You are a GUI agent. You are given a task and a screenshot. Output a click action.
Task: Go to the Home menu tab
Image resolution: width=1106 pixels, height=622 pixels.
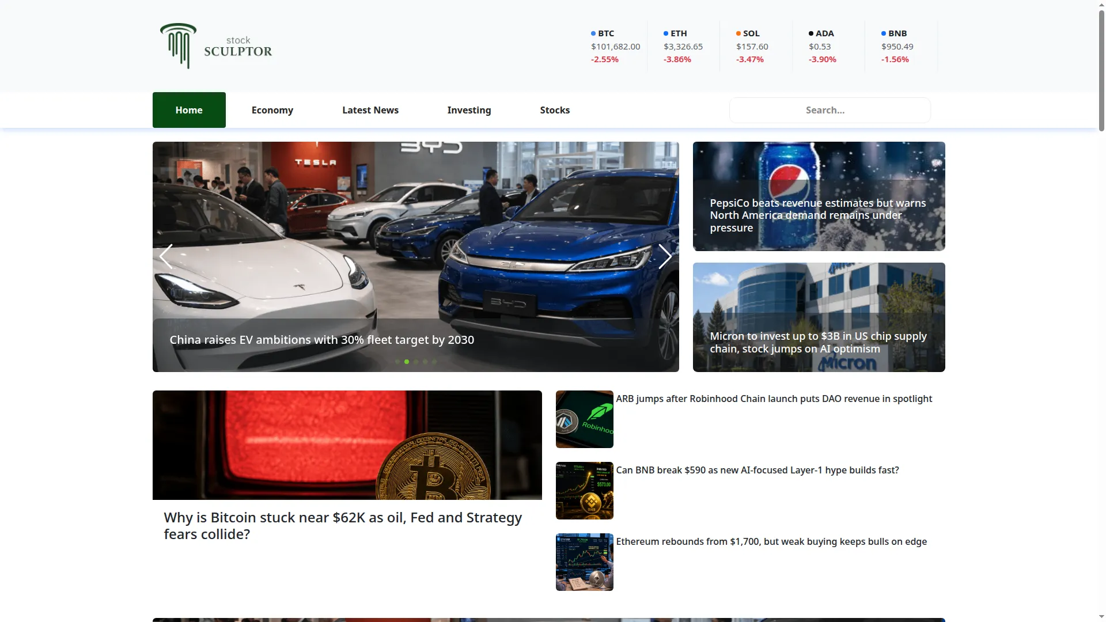pos(189,110)
